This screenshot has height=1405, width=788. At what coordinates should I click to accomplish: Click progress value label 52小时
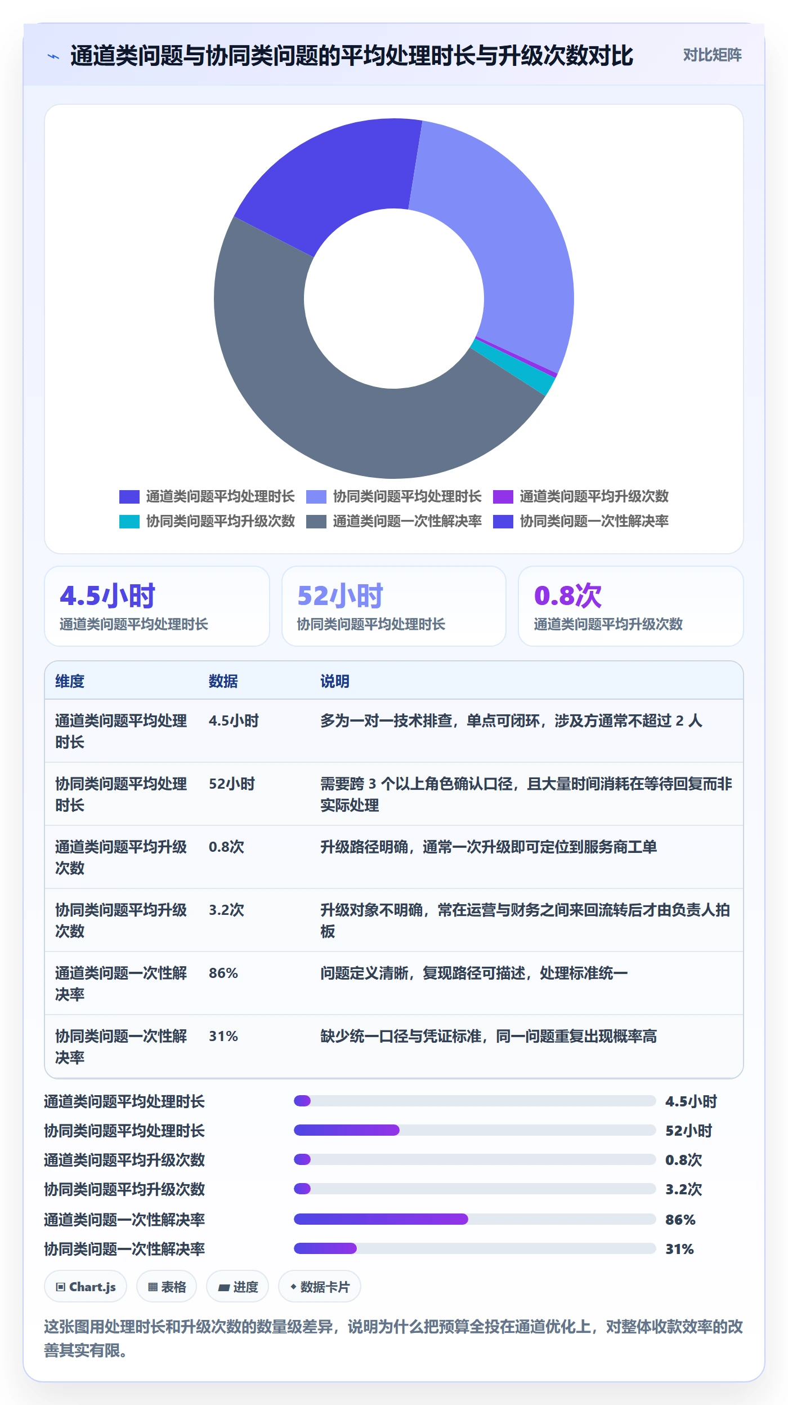pos(688,1131)
